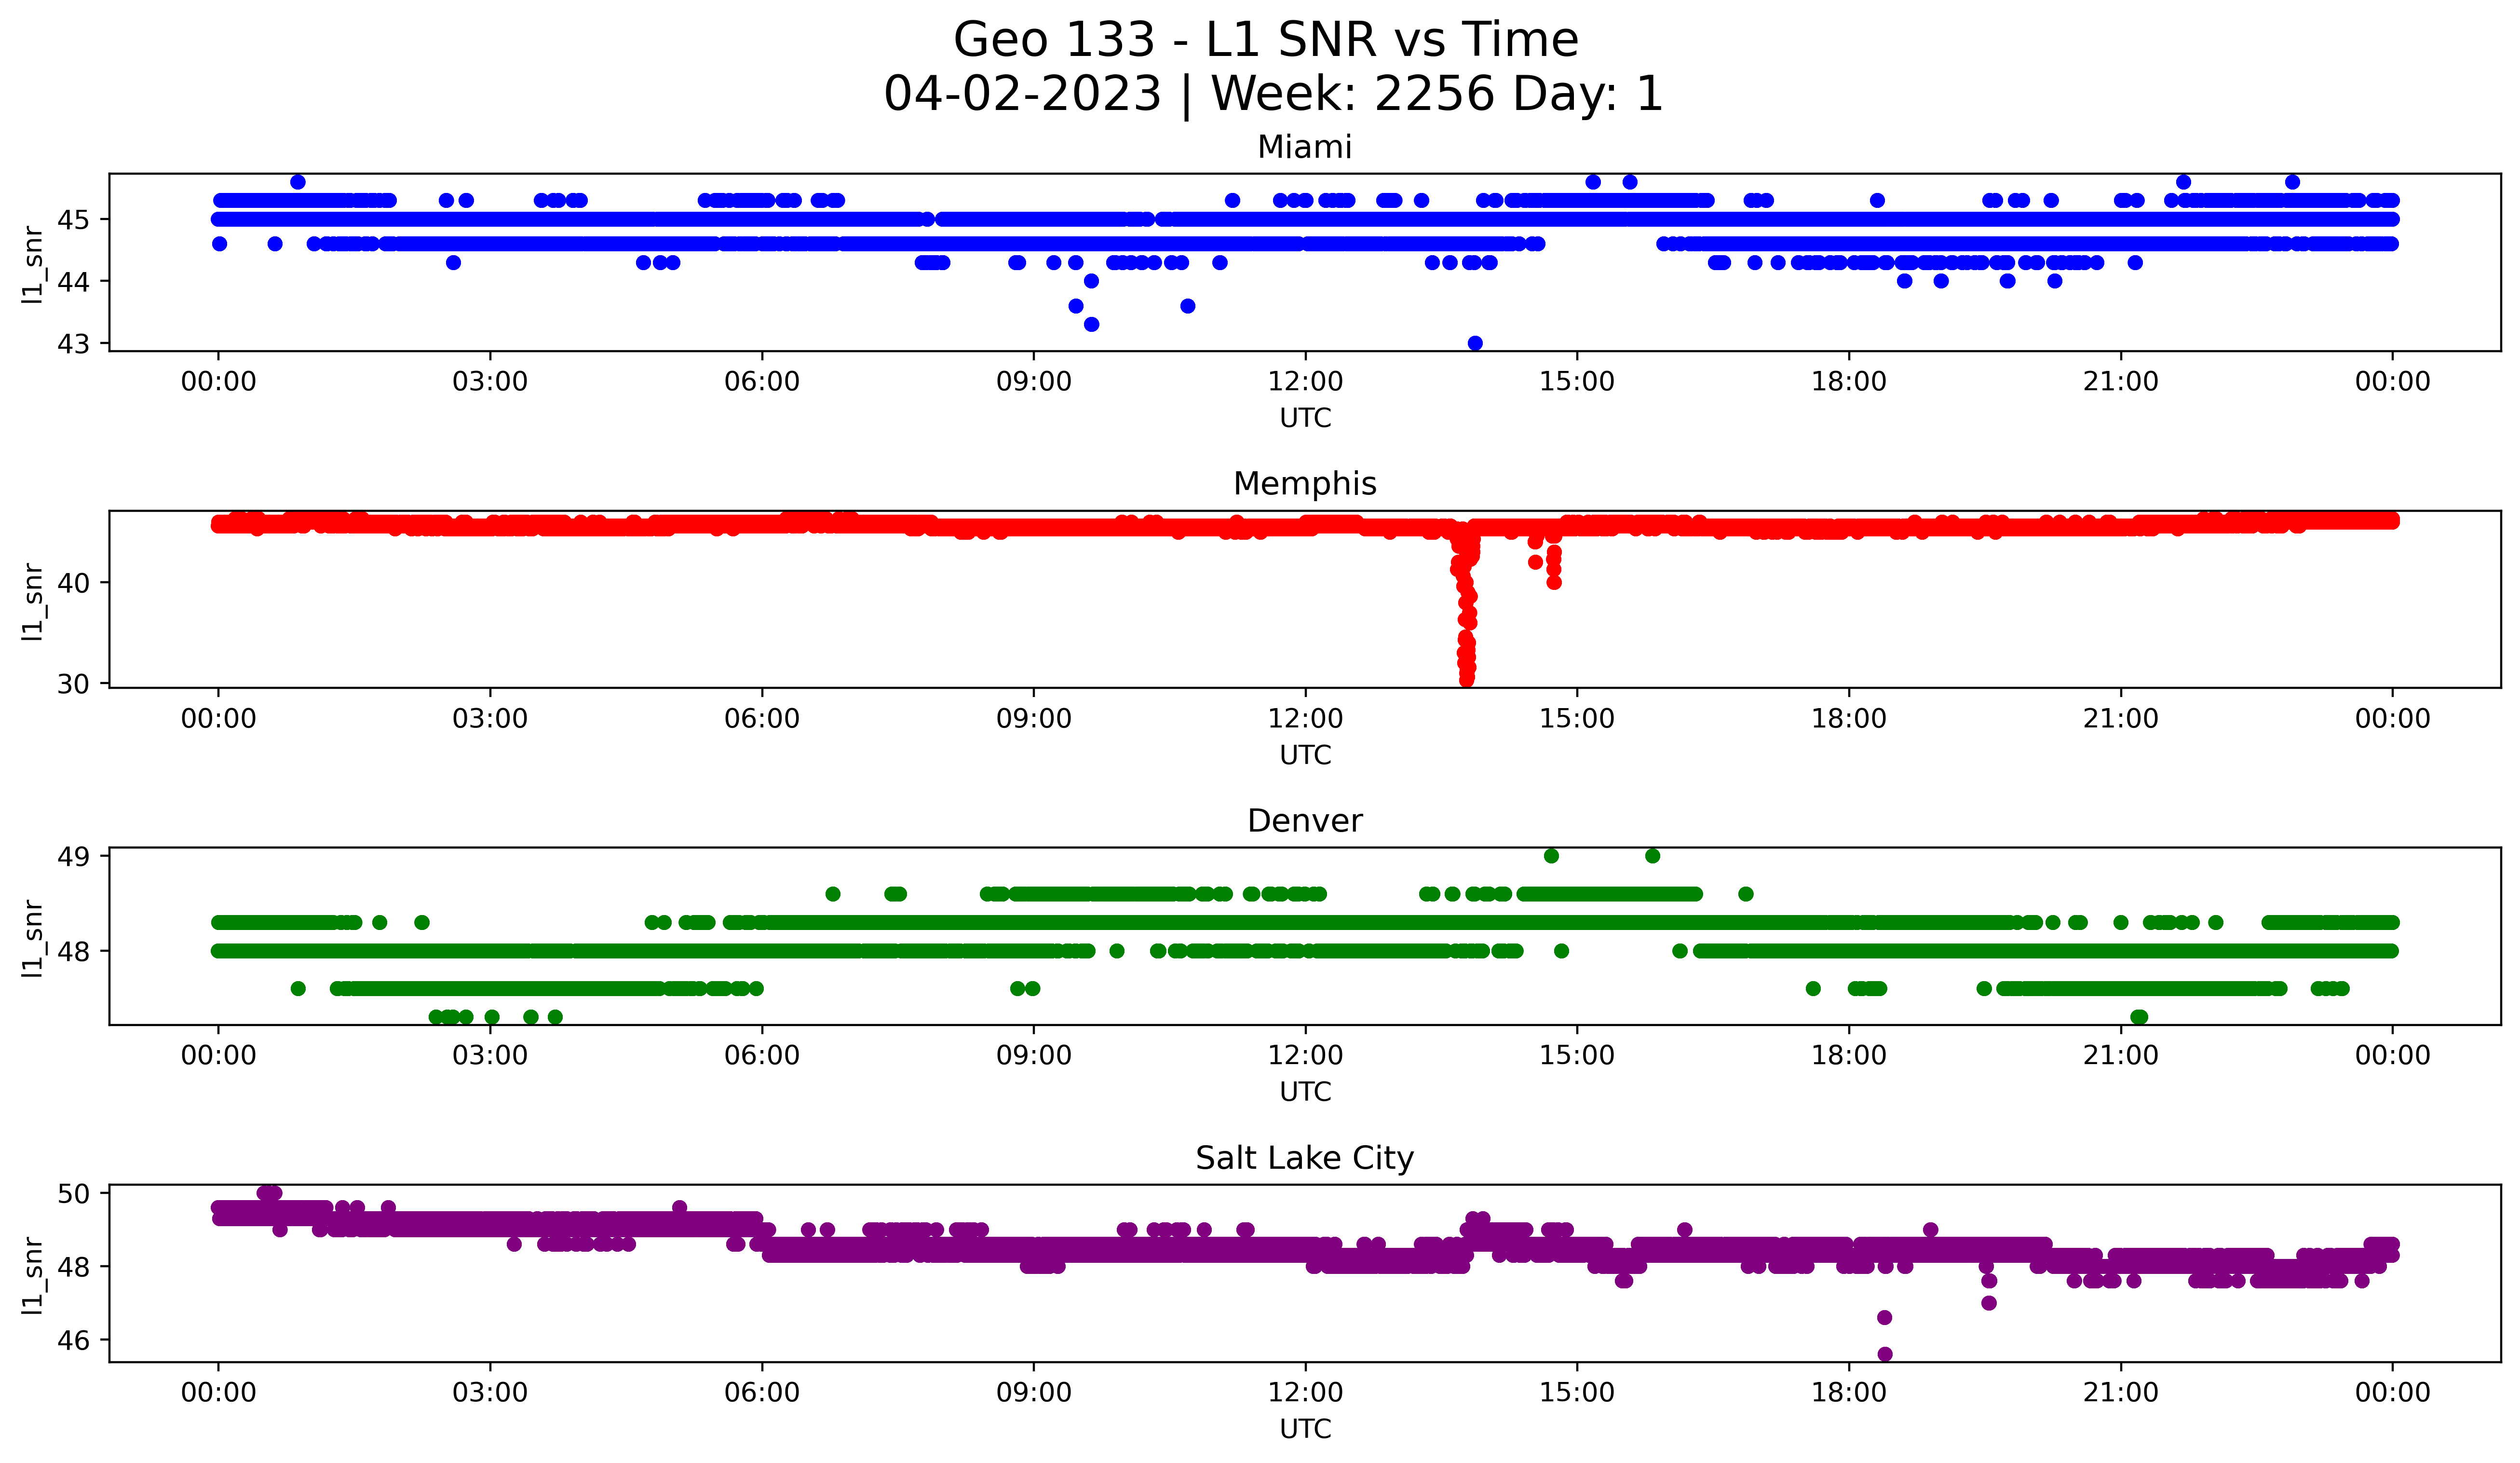Click the 30 y-axis tick on Memphis plot
Viewport: 2520px width, 1463px height.
coord(73,685)
